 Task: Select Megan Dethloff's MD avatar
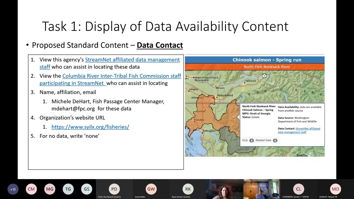click(335, 189)
